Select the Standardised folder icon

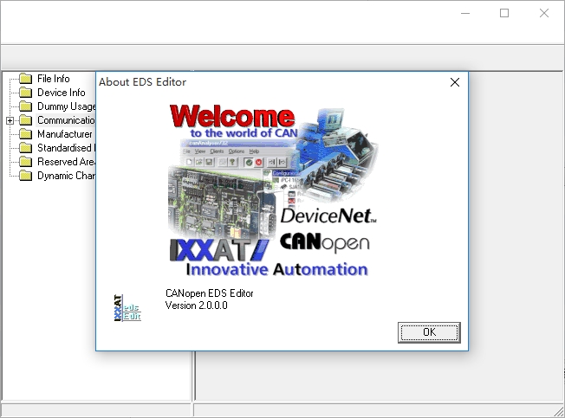pyautogui.click(x=26, y=148)
